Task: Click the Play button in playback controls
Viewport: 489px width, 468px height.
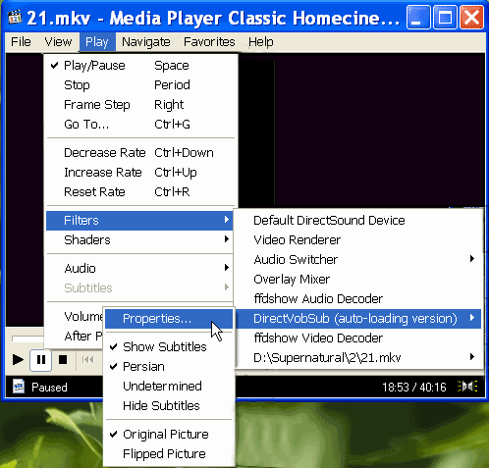Action: point(18,360)
